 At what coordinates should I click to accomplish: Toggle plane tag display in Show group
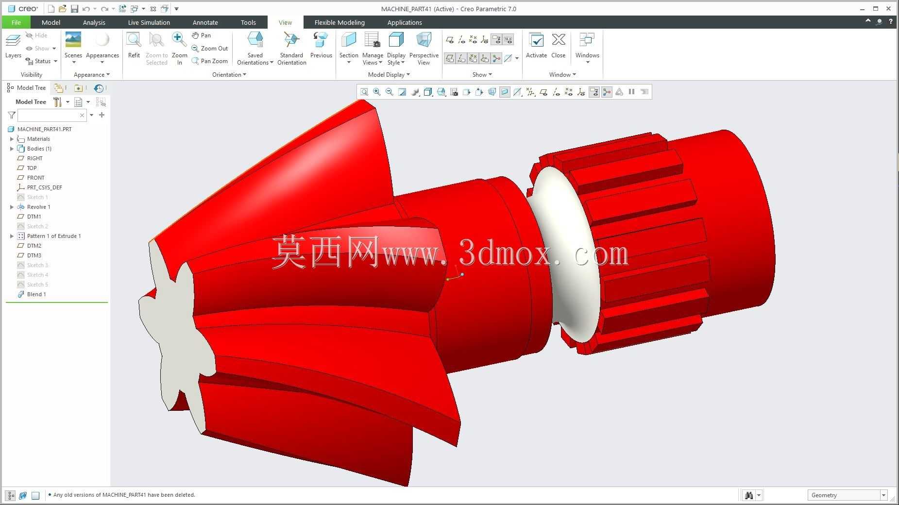pyautogui.click(x=450, y=58)
